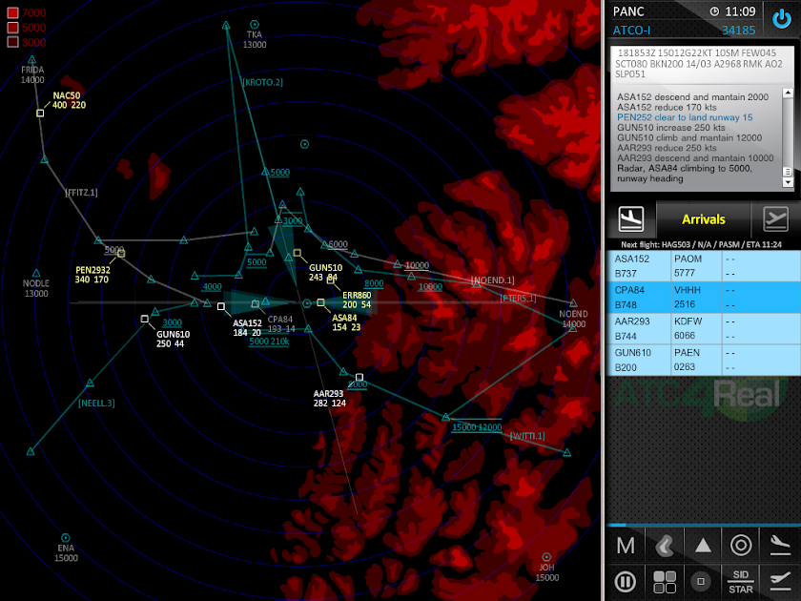The width and height of the screenshot is (801, 601).
Task: Click the M map button in bottom toolbar
Action: 626,546
